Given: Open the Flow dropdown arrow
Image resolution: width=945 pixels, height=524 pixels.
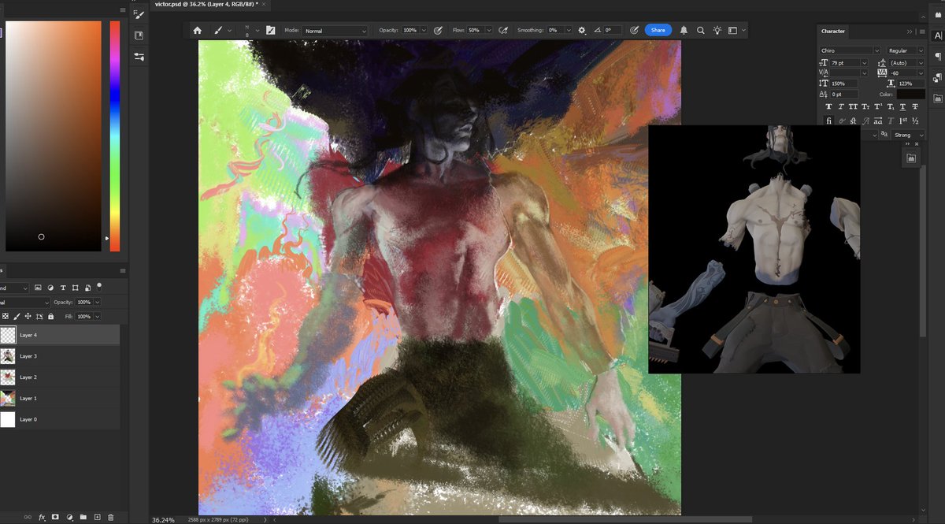Looking at the screenshot, I should click(x=489, y=31).
